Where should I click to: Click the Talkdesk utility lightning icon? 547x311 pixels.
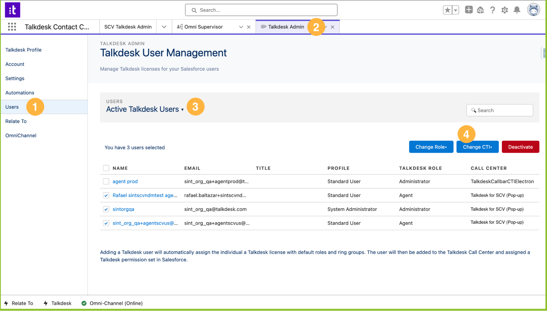46,303
